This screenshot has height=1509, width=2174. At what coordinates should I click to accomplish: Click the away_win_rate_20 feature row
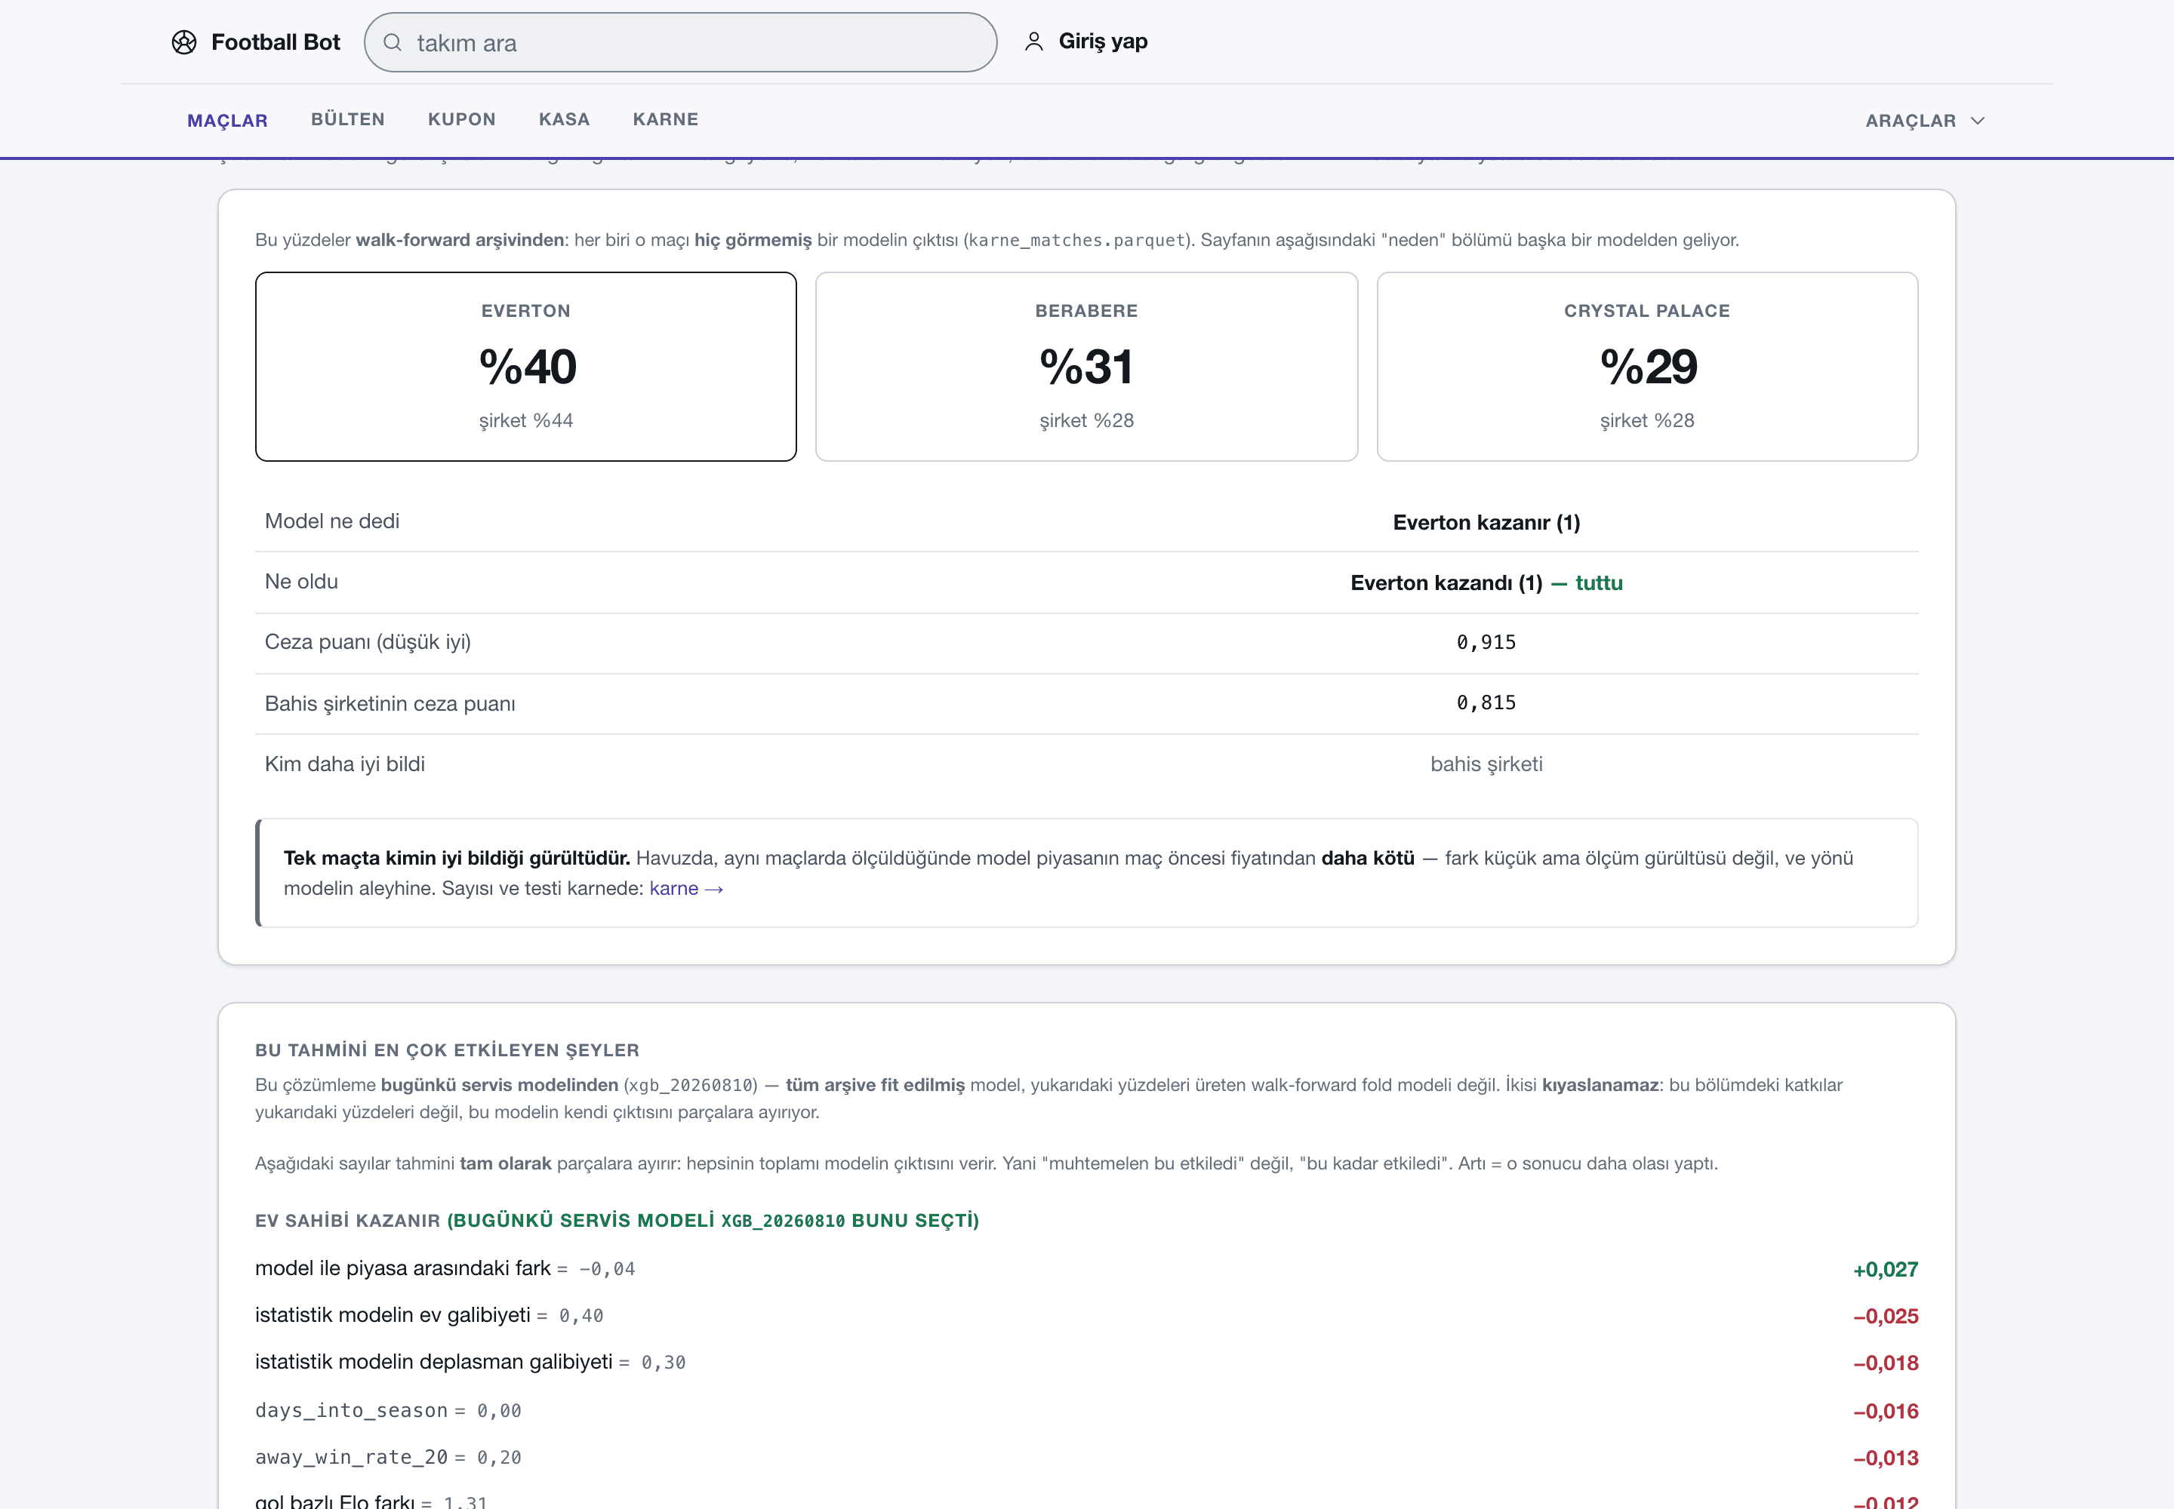pos(1086,1458)
